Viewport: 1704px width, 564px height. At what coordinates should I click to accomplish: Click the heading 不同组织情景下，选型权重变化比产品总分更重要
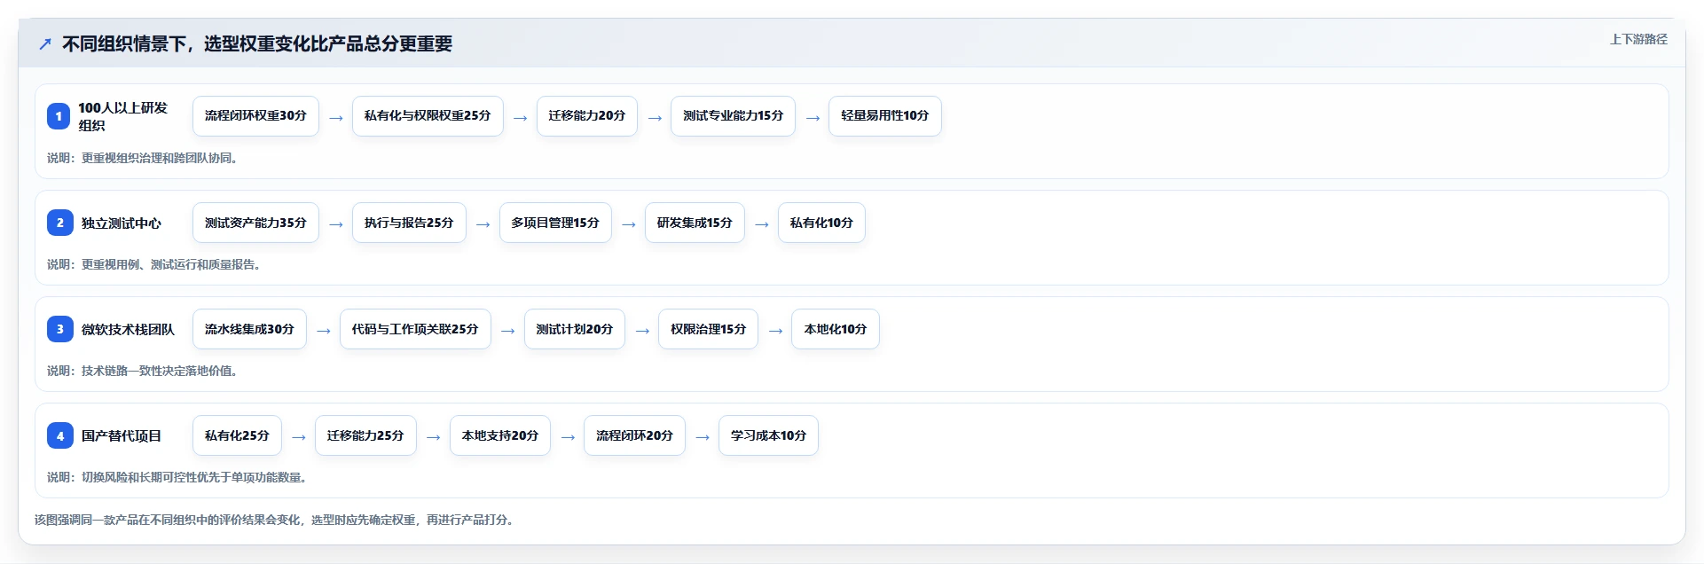257,43
